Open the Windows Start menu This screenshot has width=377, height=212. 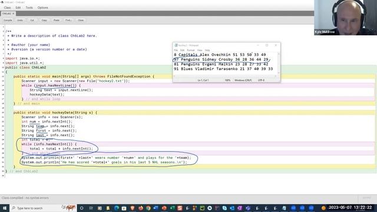5,208
